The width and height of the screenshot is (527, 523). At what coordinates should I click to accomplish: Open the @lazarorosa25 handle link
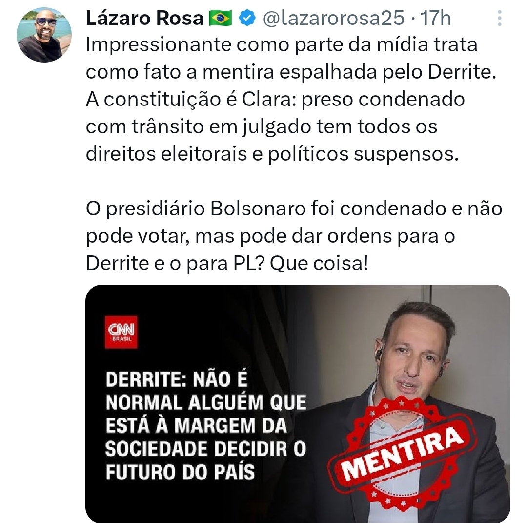[x=333, y=18]
